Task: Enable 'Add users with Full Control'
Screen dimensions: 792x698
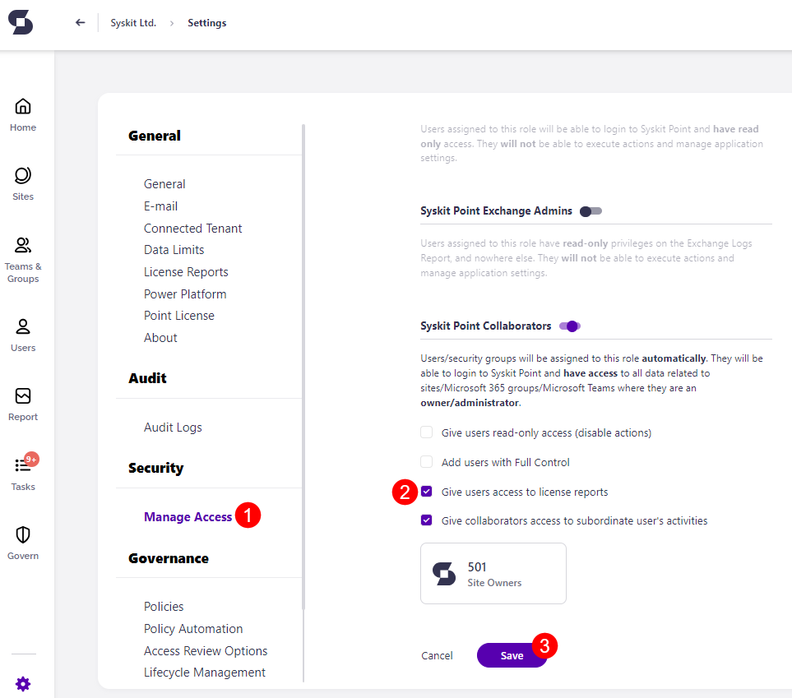Action: (x=426, y=461)
